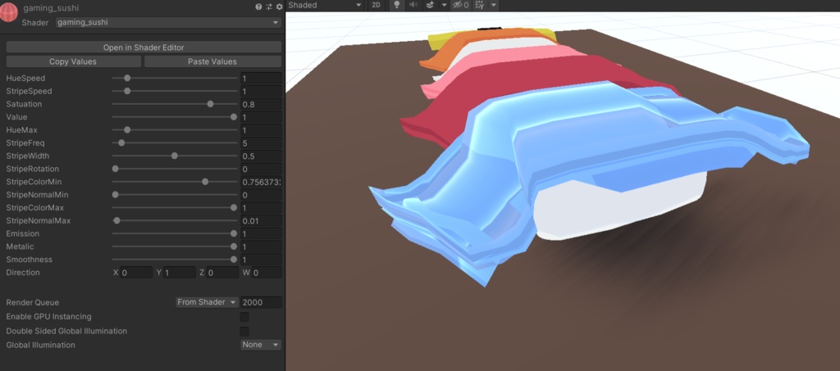Click the StripeColorMin slider handle
Viewport: 840px width, 371px height.
[x=205, y=182]
